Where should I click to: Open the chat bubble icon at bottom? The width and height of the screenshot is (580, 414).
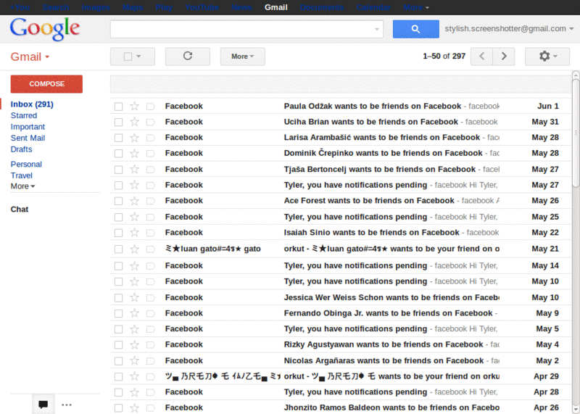[43, 405]
